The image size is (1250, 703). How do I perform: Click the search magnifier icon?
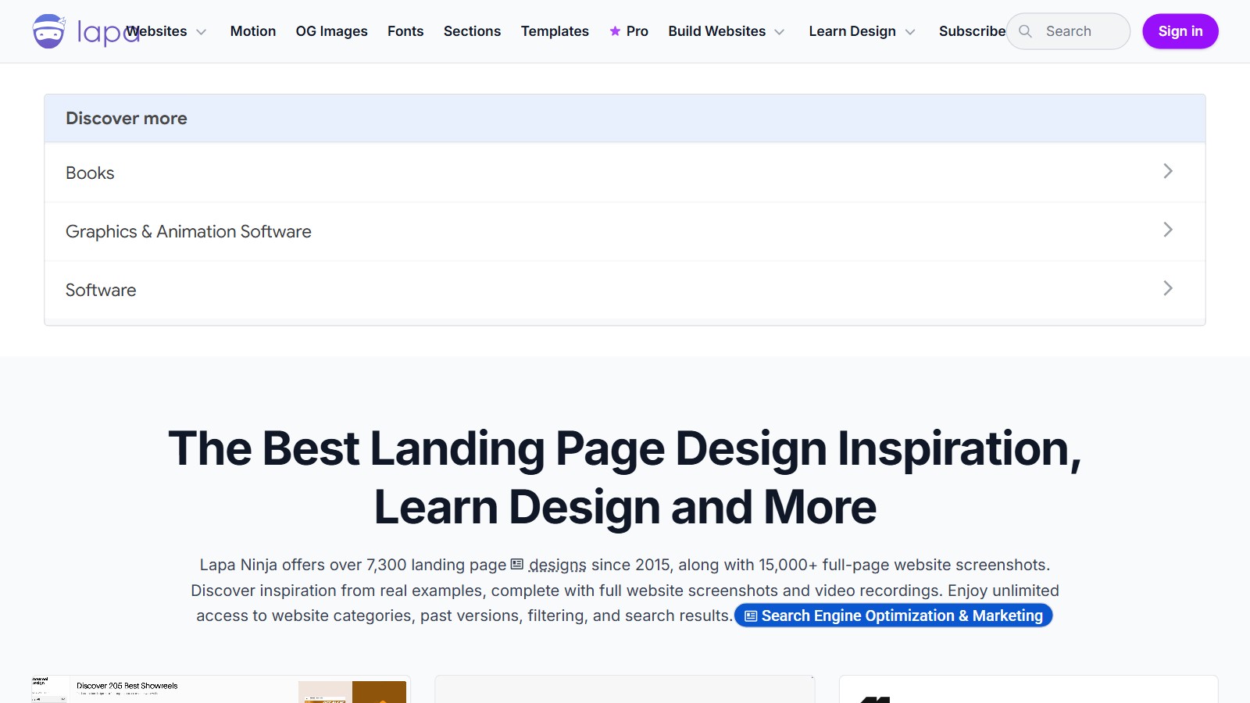tap(1026, 31)
